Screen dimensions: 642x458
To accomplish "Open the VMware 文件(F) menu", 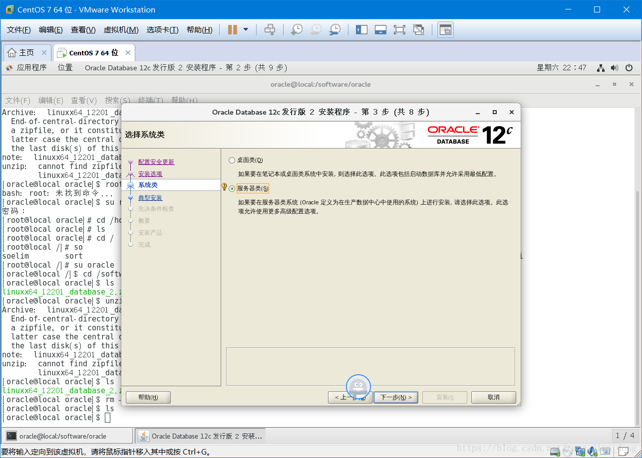I will pyautogui.click(x=19, y=30).
